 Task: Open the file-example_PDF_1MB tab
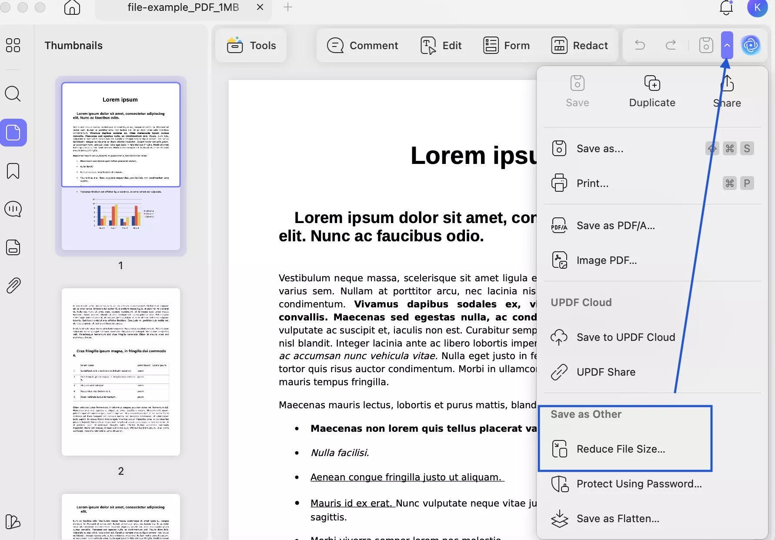click(183, 7)
